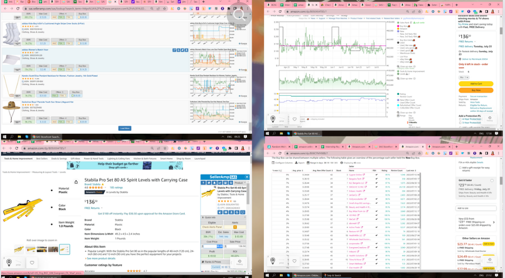Open the Product dropdown in SellerAmp panel
The width and height of the screenshot is (505, 278).
tap(241, 183)
